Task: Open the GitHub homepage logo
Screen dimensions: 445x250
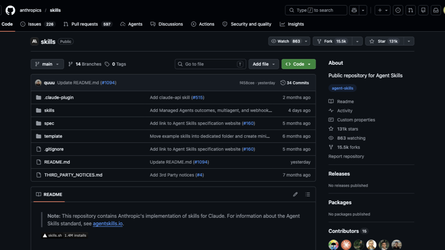Action: click(10, 10)
